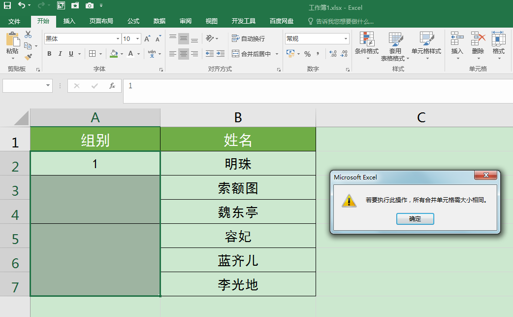Image resolution: width=513 pixels, height=317 pixels.
Task: Select the center alignment icon
Action: 183,53
